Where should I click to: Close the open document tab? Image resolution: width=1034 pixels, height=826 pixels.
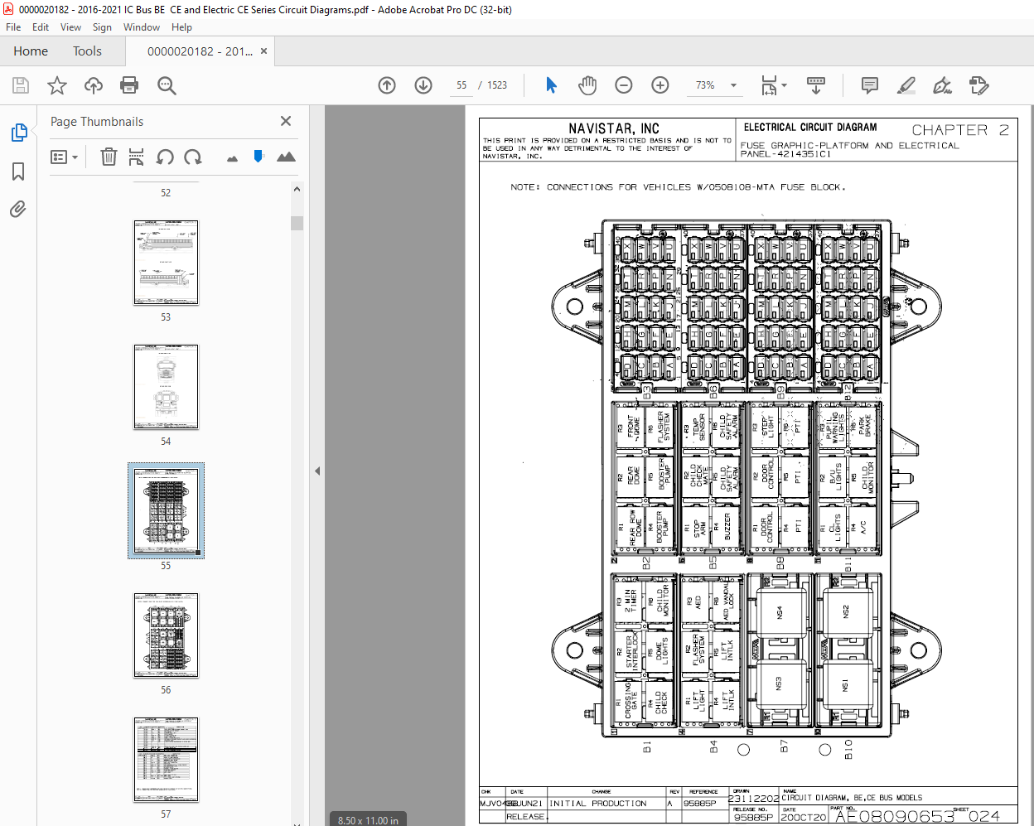(263, 51)
